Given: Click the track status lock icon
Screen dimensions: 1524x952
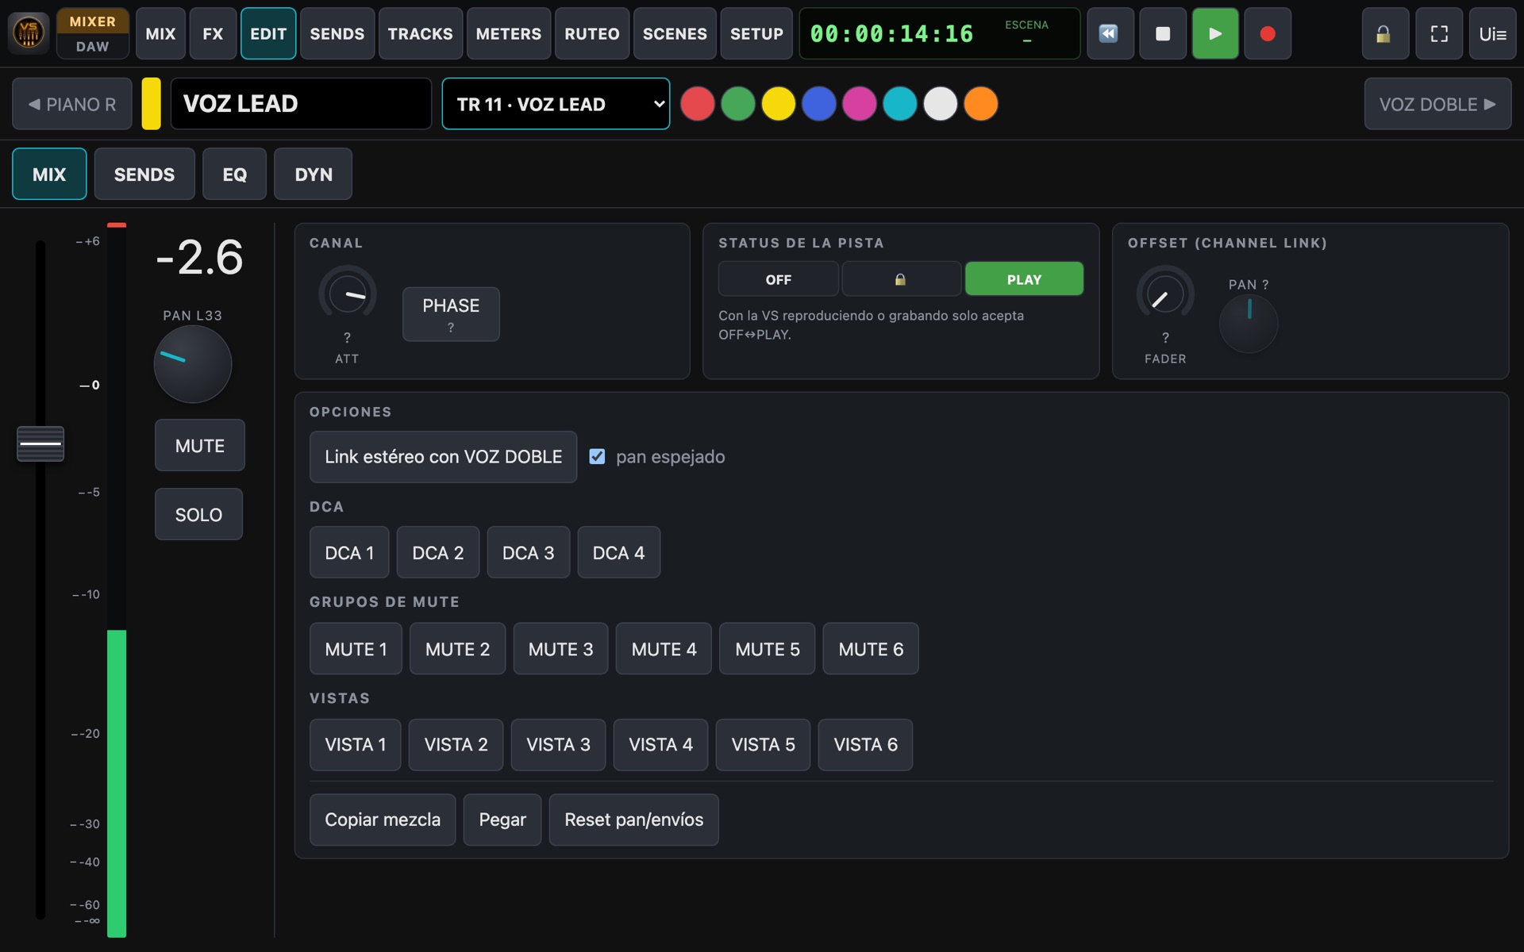Looking at the screenshot, I should (x=901, y=279).
